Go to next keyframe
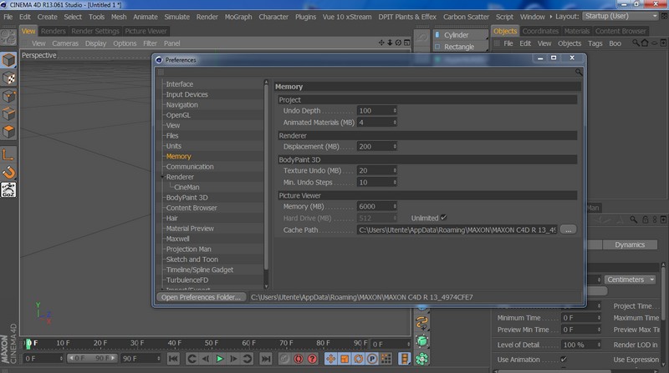The image size is (669, 373). (x=248, y=359)
